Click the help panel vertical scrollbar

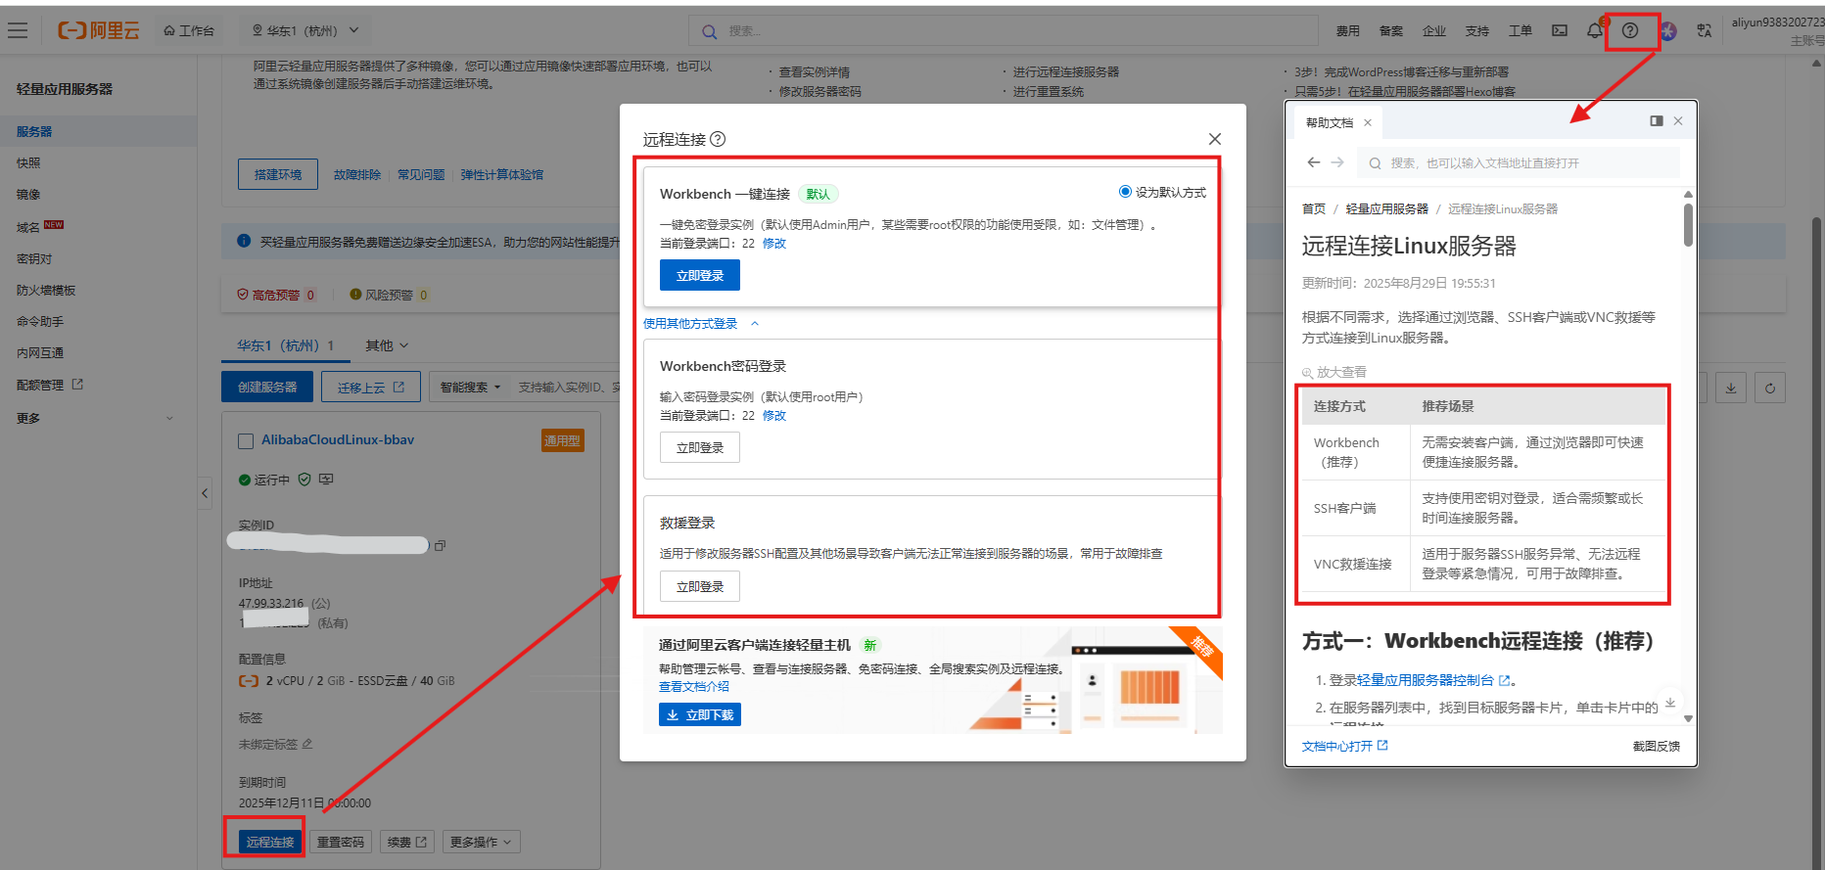click(x=1688, y=225)
